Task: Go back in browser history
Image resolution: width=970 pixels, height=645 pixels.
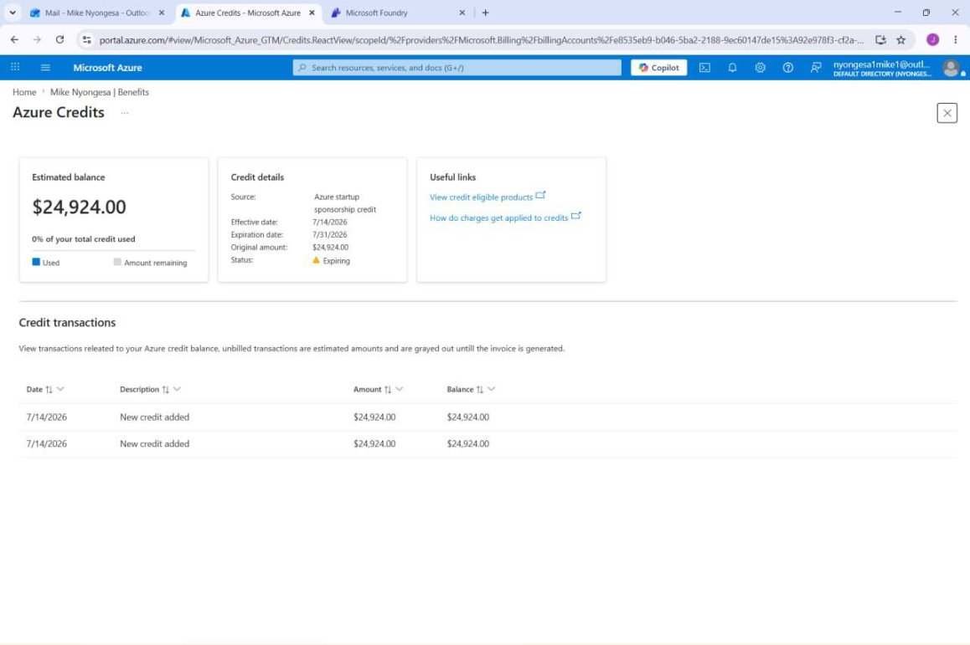Action: click(x=14, y=39)
